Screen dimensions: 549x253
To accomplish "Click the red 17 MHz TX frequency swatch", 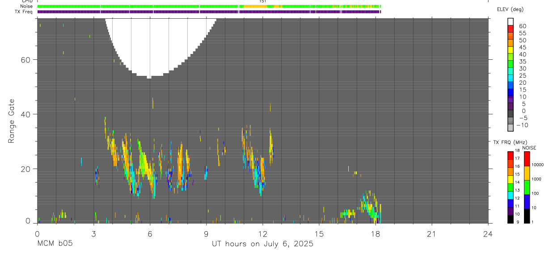I will point(511,155).
